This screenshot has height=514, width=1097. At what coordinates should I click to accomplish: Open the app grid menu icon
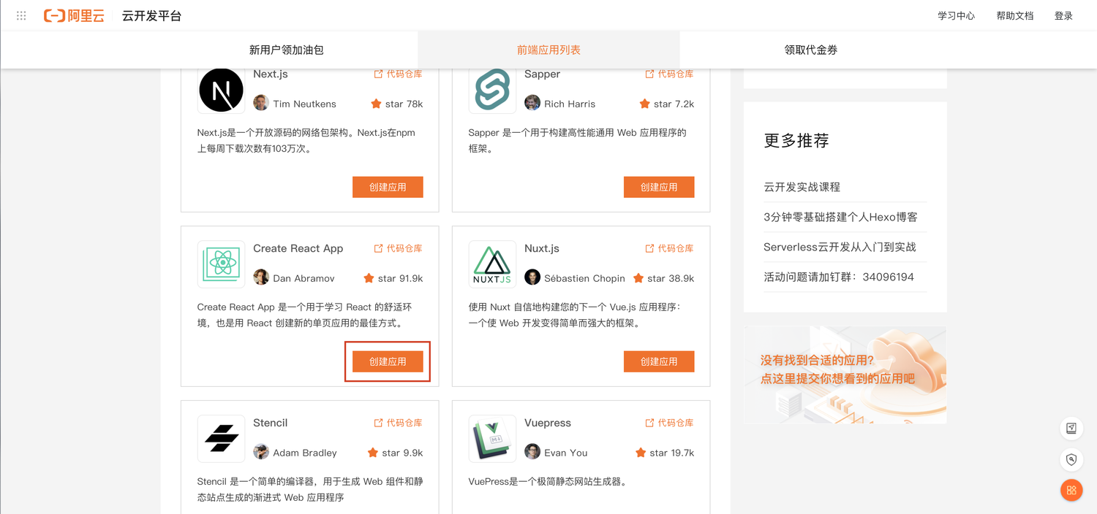21,16
